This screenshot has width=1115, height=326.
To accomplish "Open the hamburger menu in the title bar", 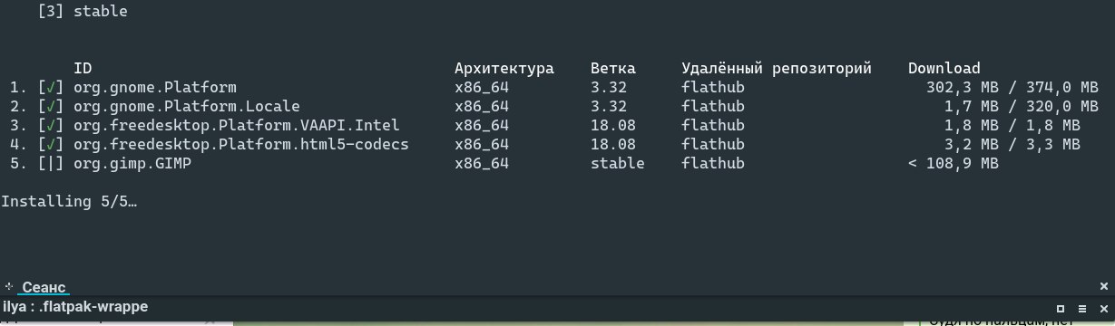I will (x=1081, y=308).
